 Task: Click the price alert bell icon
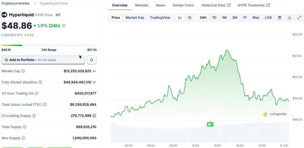click(x=91, y=60)
